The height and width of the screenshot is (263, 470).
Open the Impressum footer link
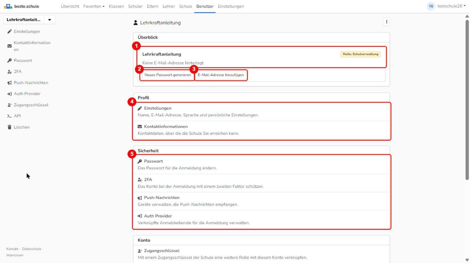click(15, 255)
